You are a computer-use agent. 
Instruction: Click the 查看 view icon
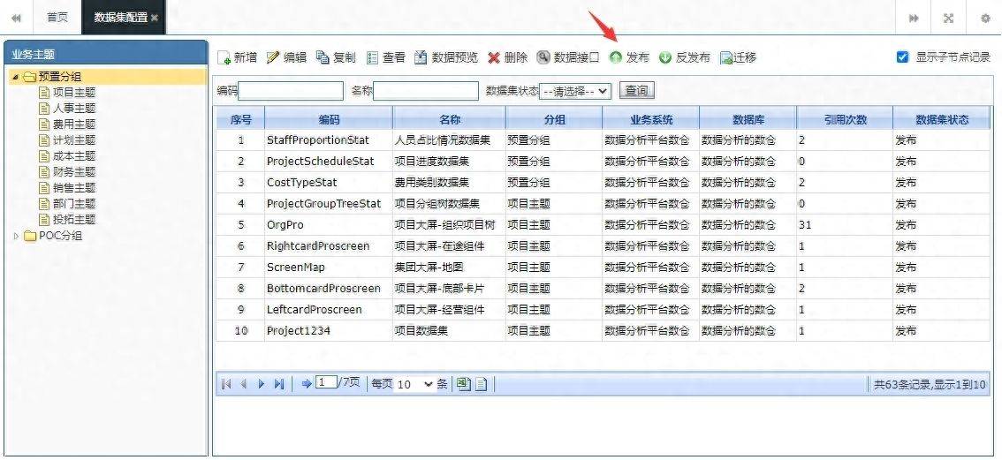(x=373, y=57)
